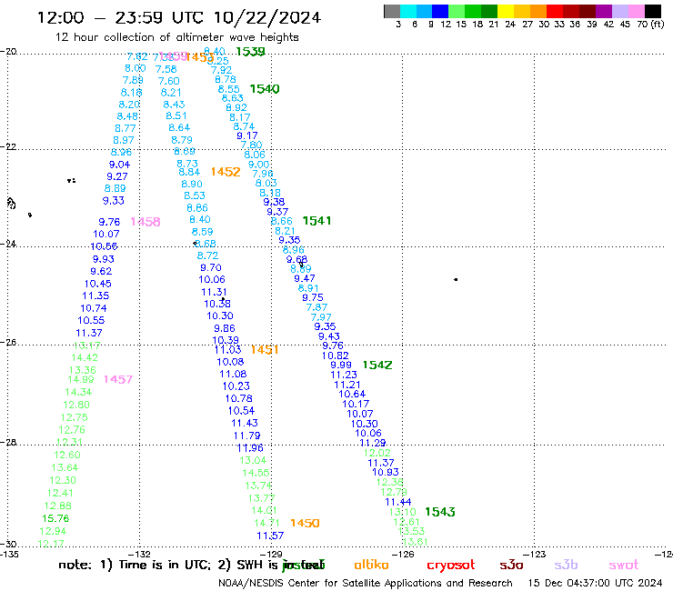Screen dimensions: 673x591
Task: Click the 9.04 wave height value
Action: tap(119, 165)
